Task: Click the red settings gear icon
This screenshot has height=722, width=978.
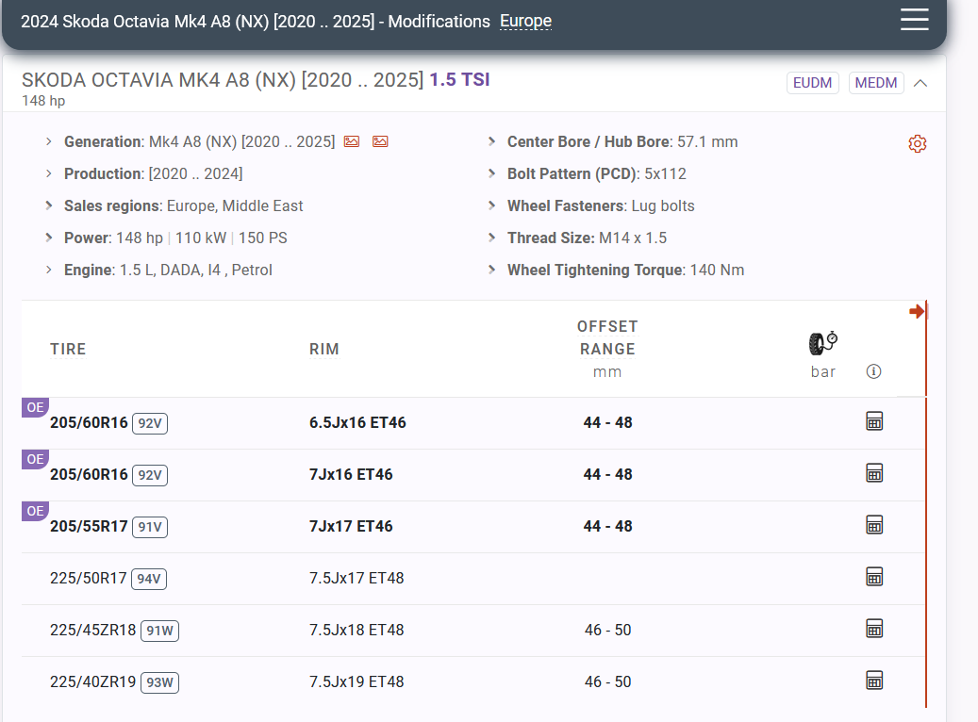Action: click(917, 144)
